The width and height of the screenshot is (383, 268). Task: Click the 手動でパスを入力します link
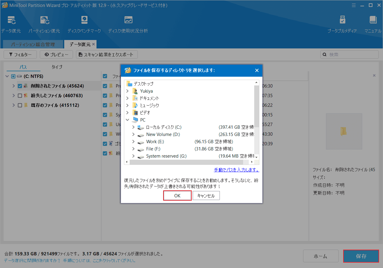236,170
